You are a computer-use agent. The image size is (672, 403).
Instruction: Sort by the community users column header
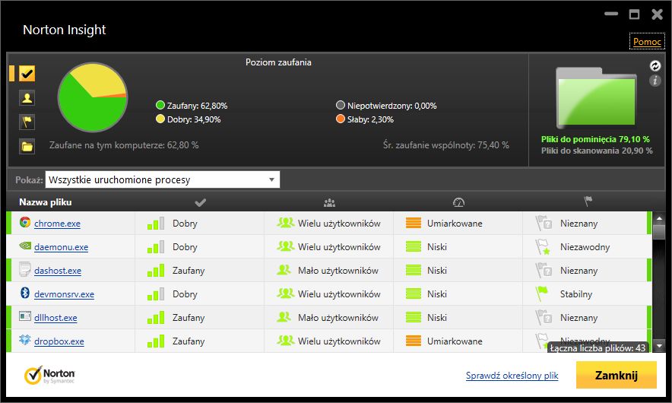click(x=329, y=202)
